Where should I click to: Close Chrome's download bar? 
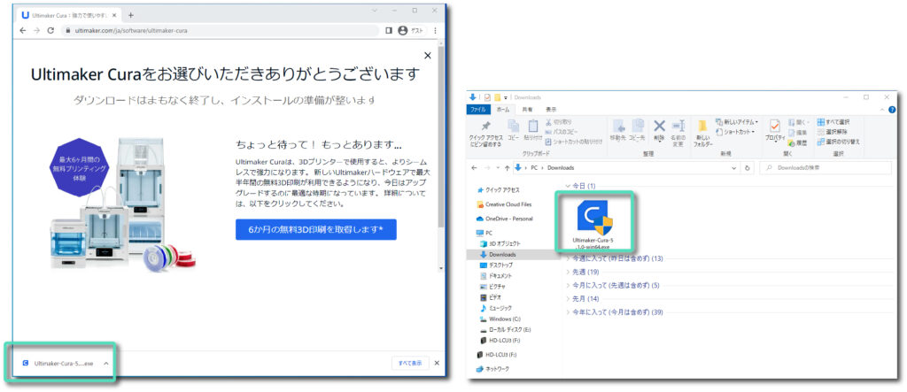click(x=437, y=363)
